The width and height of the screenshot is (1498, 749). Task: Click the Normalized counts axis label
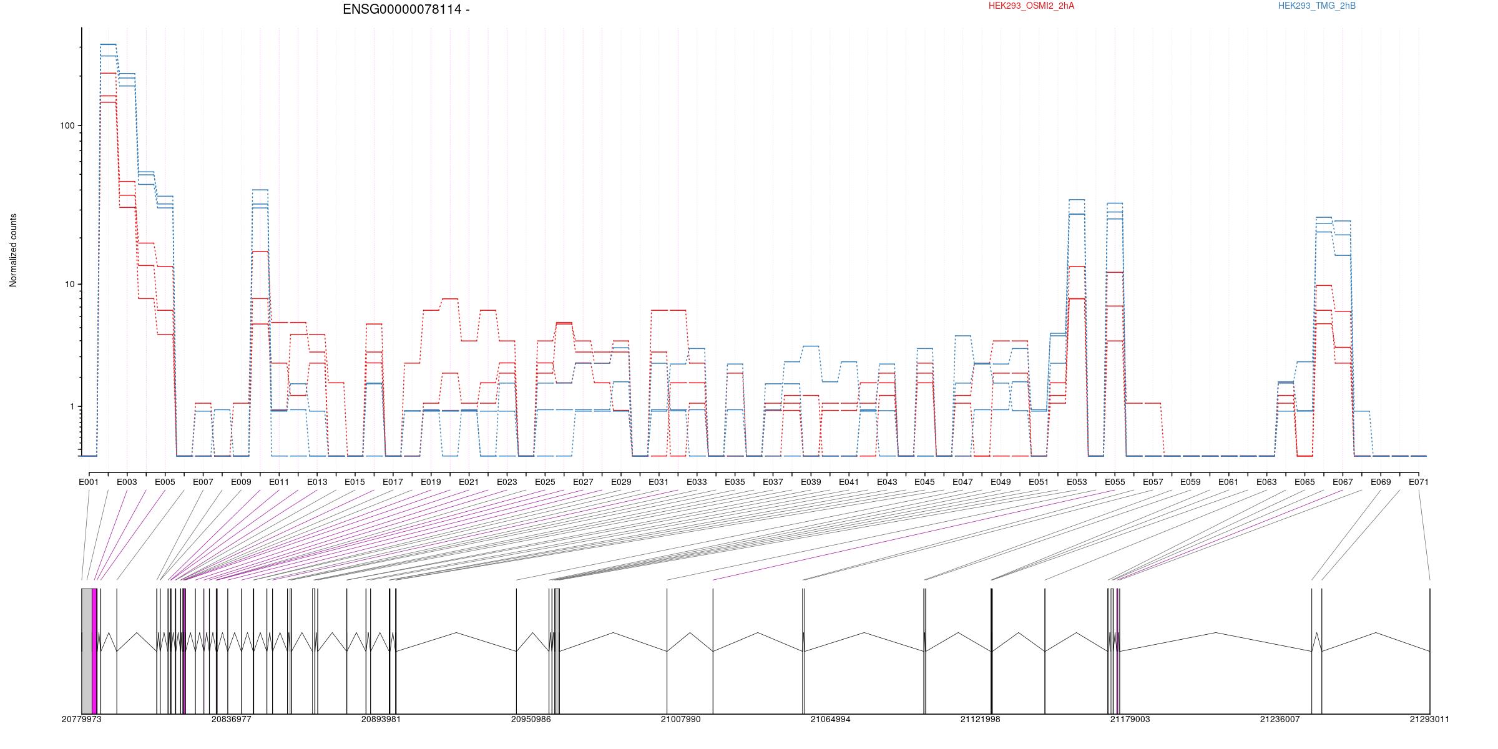tap(13, 250)
